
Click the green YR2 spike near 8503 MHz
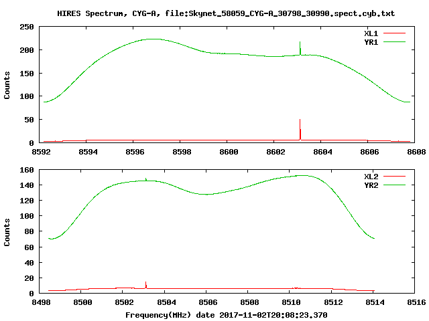point(146,179)
